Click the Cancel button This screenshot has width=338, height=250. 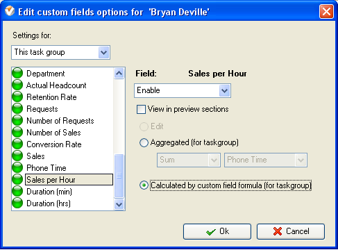tap(291, 231)
